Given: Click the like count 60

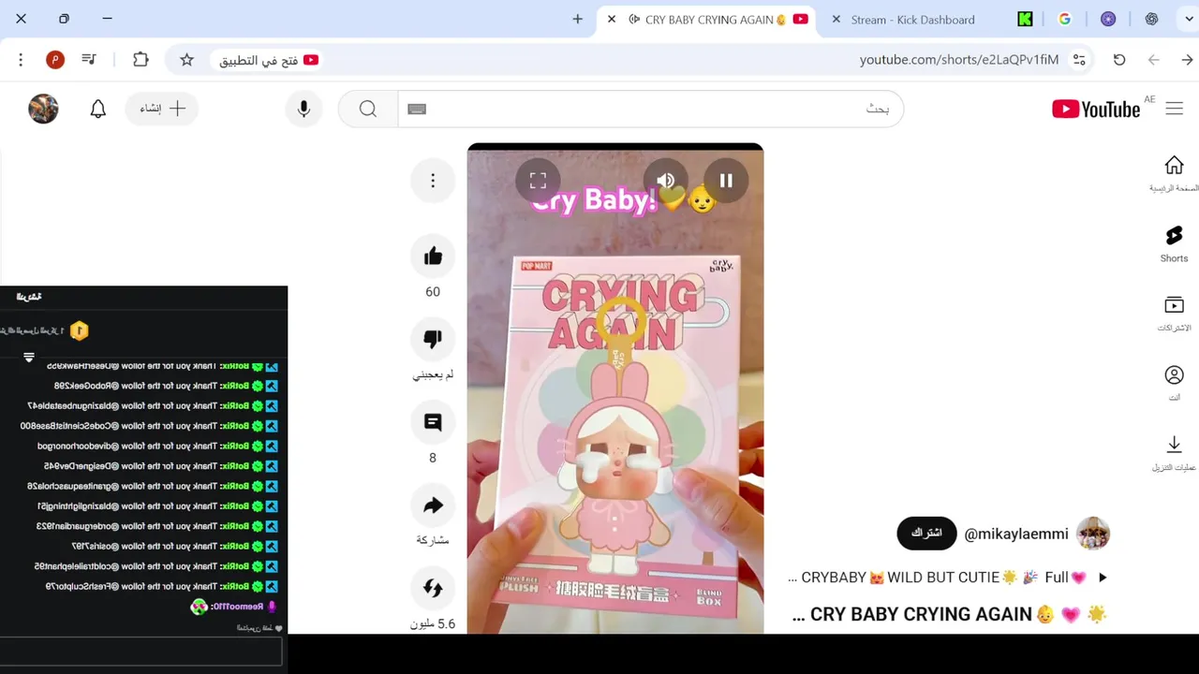Looking at the screenshot, I should [x=433, y=292].
